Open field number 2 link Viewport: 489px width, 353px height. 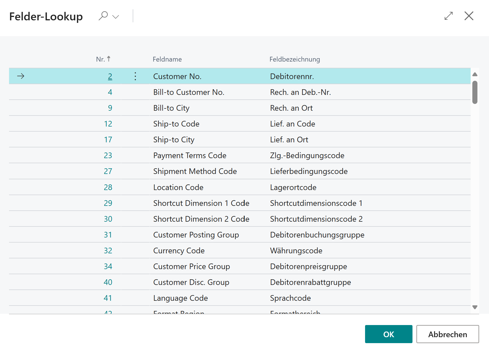(x=110, y=76)
